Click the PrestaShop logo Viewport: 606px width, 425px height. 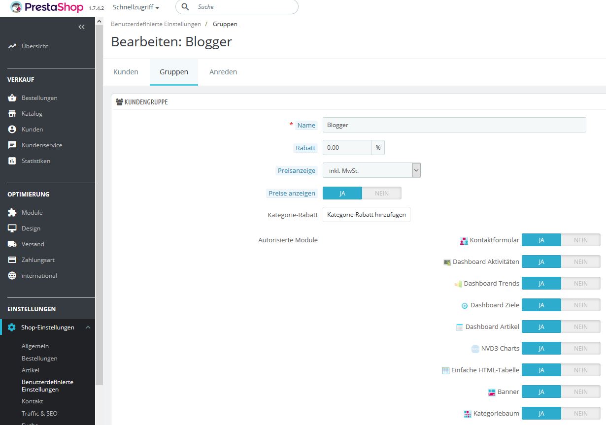[x=47, y=7]
